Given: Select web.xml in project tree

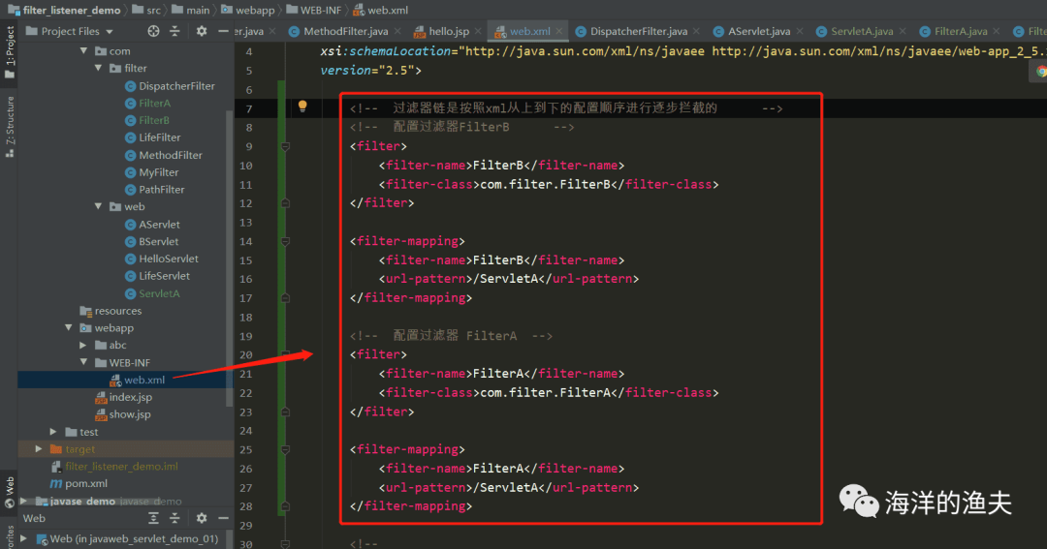Looking at the screenshot, I should (138, 380).
